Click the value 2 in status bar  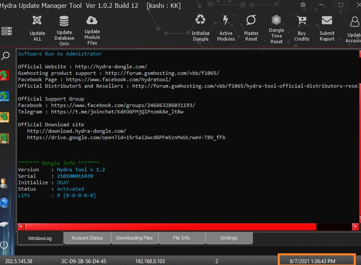[217, 261]
